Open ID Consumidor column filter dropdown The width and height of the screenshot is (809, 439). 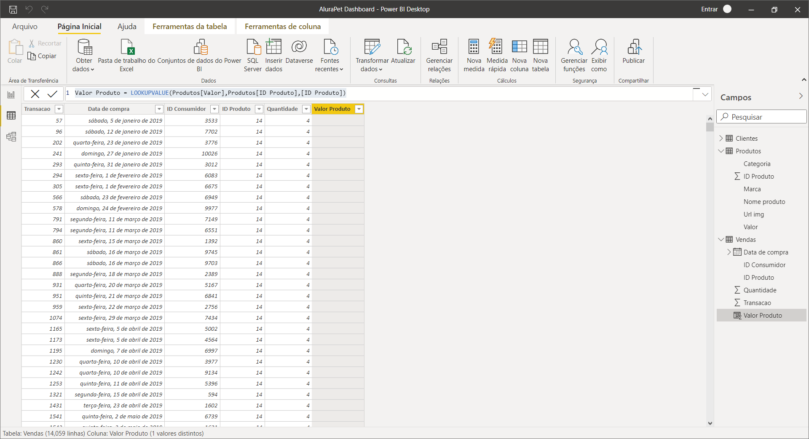pyautogui.click(x=214, y=109)
